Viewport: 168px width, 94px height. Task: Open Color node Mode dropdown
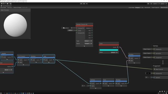114,52
